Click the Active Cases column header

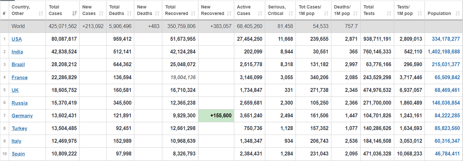249,10
